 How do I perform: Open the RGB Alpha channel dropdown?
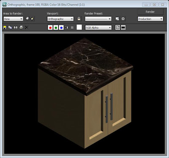[98, 27]
